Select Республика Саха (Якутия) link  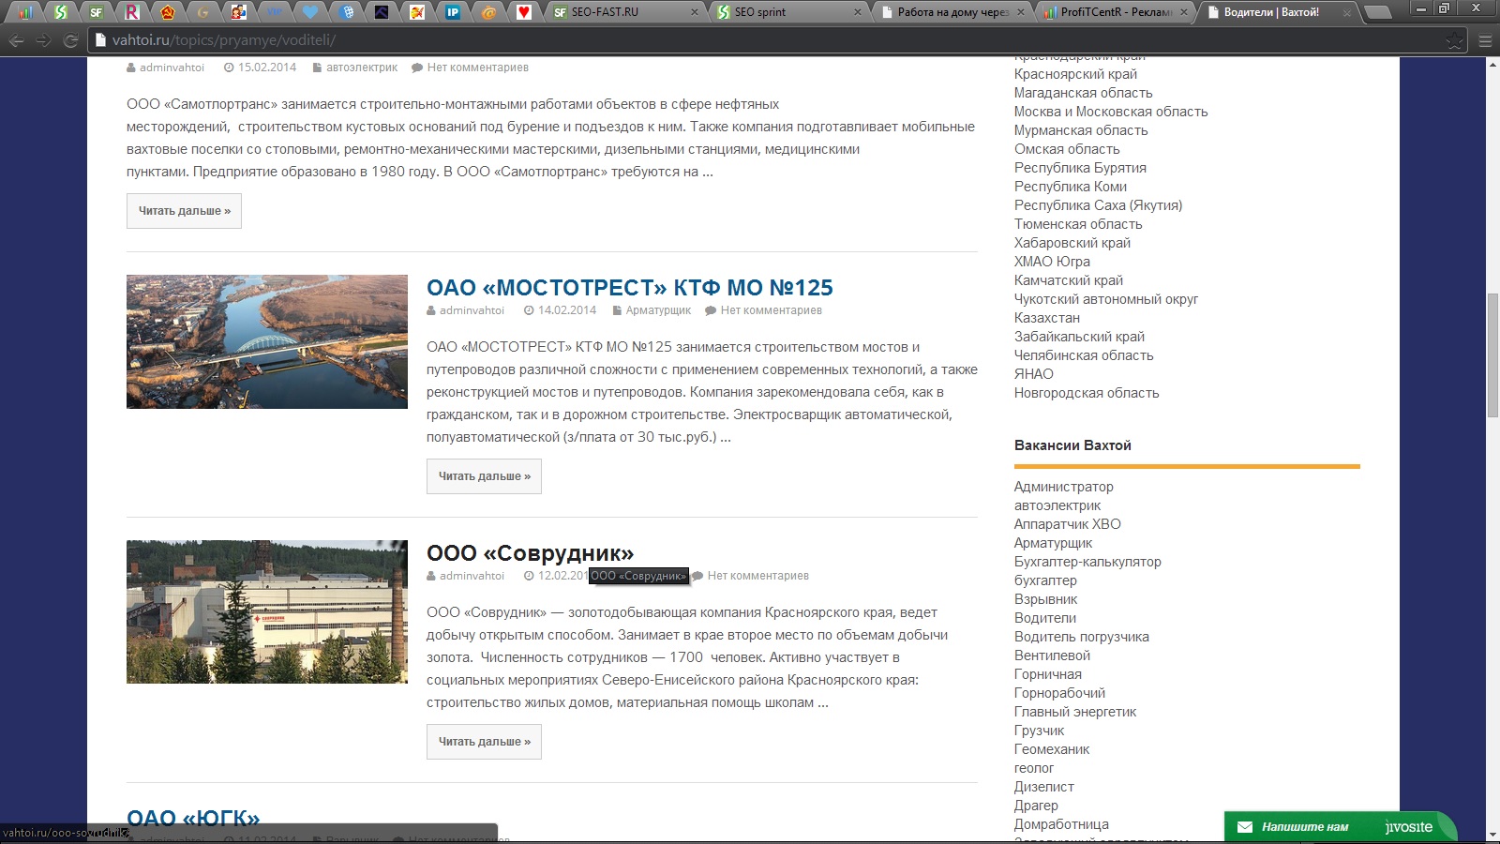(1099, 205)
